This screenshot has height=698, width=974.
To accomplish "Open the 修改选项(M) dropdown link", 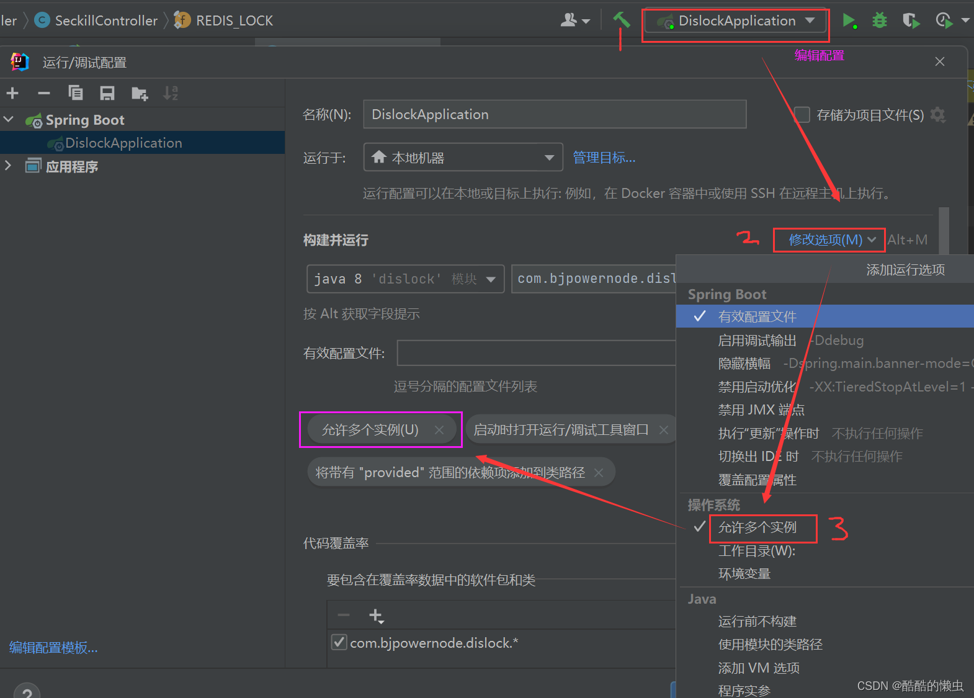I will click(x=831, y=239).
